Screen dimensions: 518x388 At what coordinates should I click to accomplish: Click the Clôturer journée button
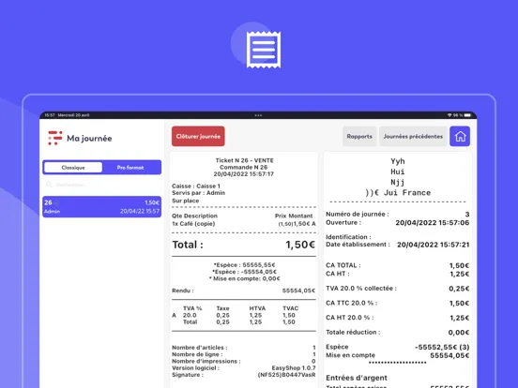pyautogui.click(x=198, y=136)
